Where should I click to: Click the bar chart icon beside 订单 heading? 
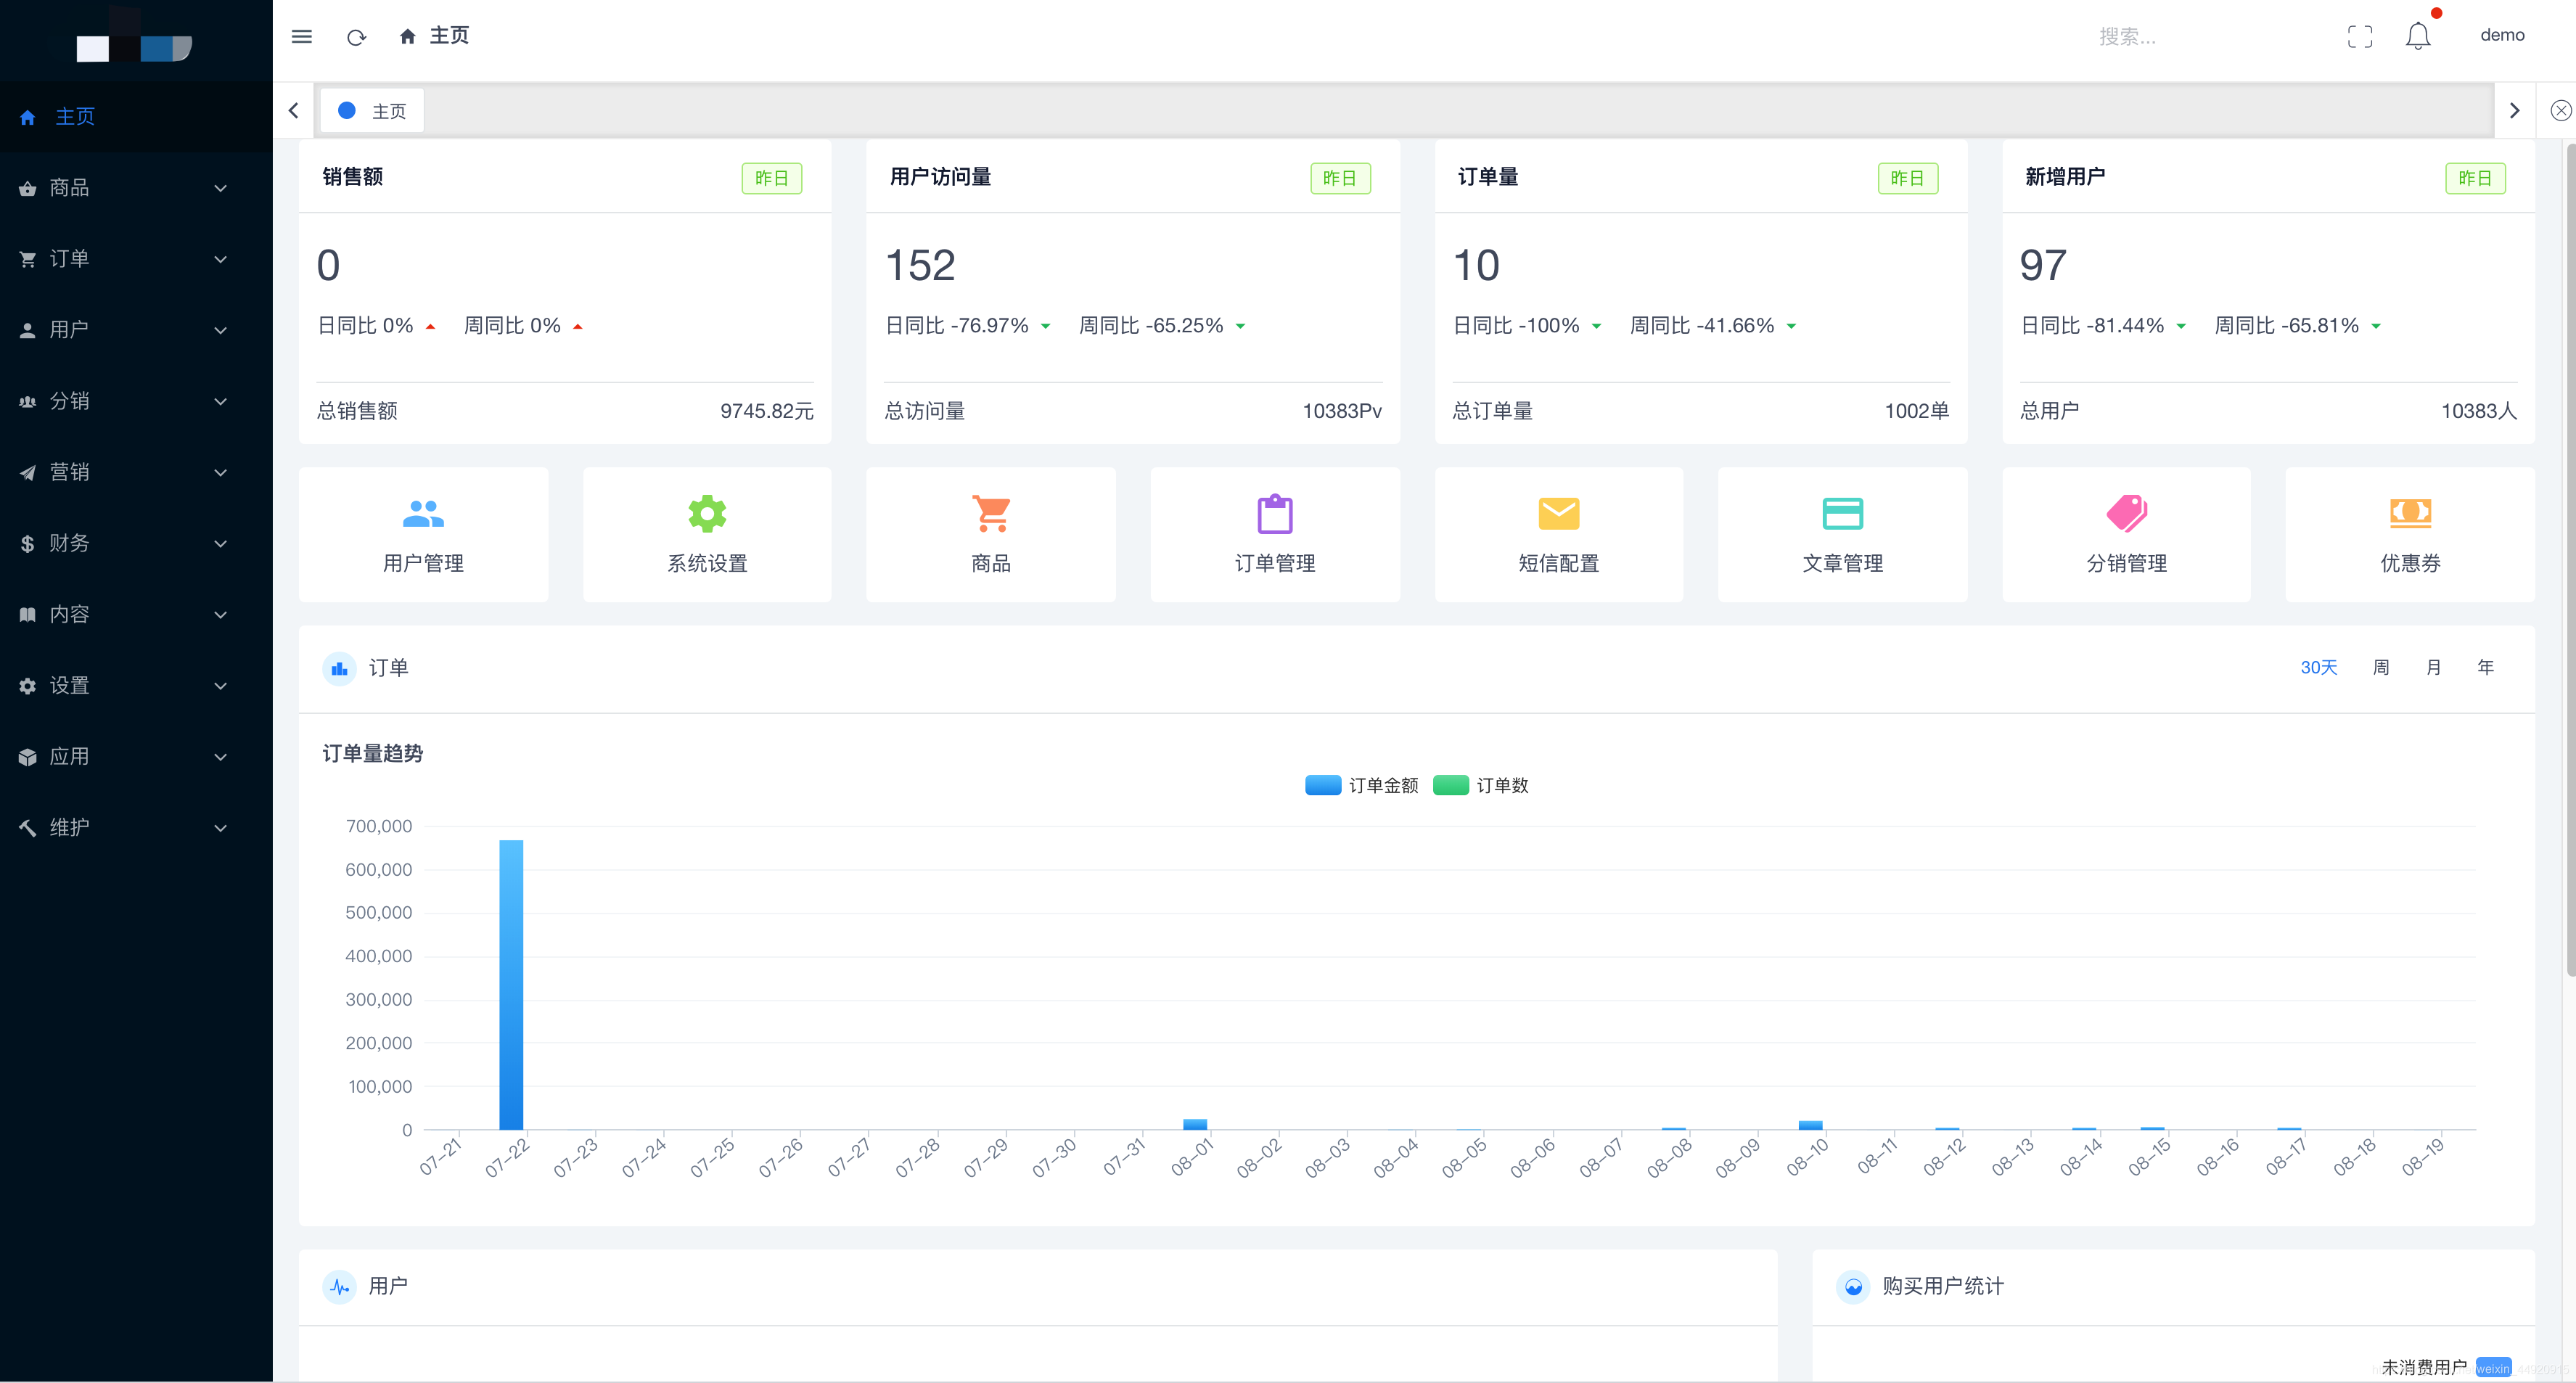click(340, 669)
